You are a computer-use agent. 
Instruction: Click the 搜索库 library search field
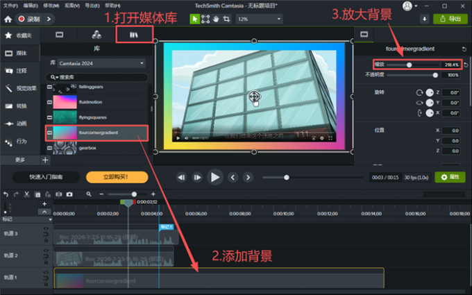pos(96,77)
